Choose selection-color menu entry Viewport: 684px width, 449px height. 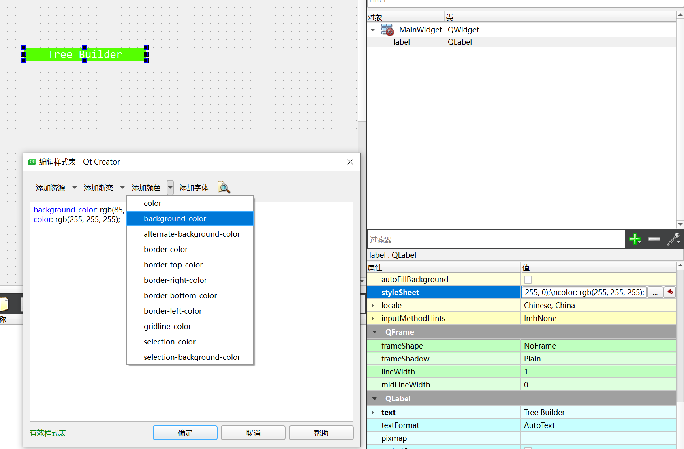point(190,342)
